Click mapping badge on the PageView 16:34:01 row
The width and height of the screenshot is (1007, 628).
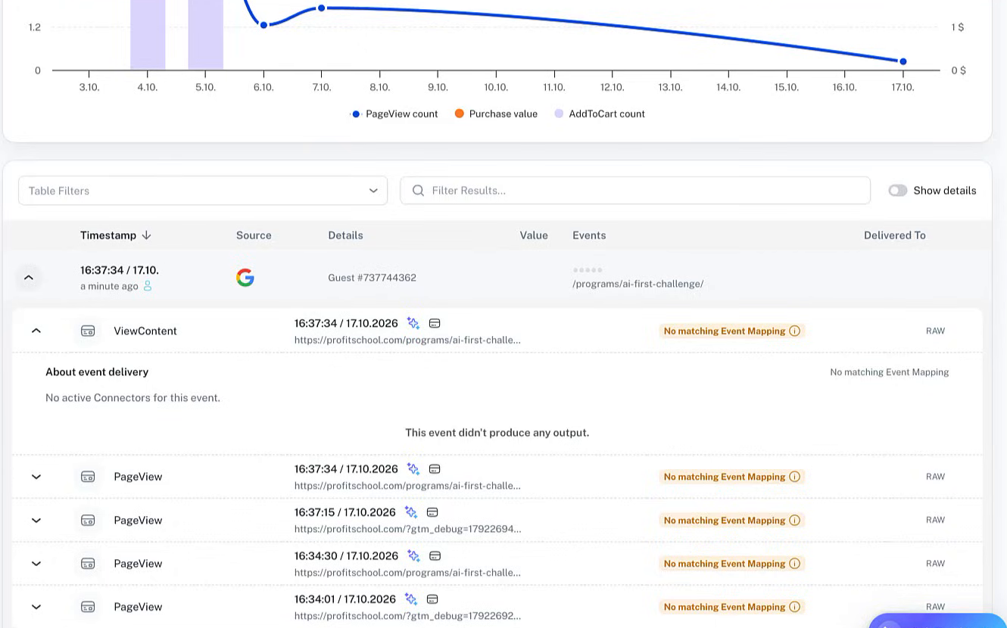(731, 607)
